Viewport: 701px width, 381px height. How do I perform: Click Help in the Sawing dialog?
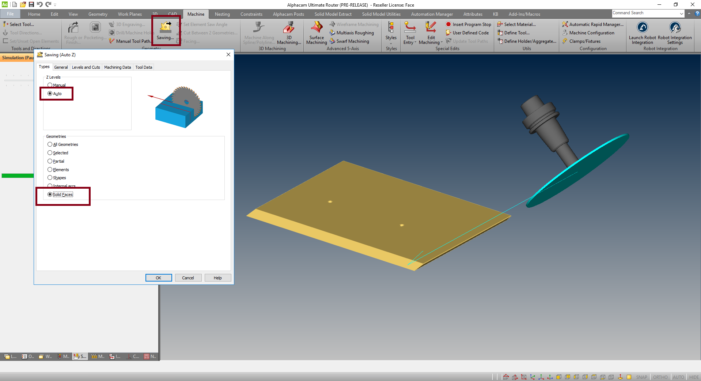coord(218,278)
